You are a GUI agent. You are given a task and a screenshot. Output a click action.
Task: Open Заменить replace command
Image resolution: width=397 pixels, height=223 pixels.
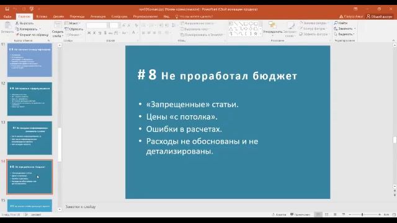(344, 28)
